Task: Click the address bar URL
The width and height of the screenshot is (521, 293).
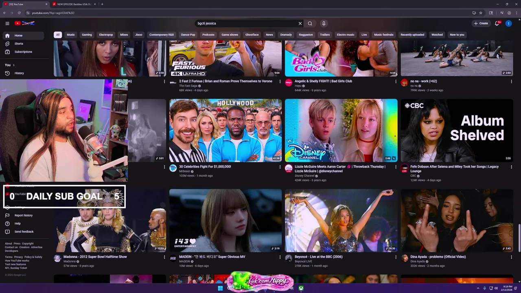Action: point(53,13)
